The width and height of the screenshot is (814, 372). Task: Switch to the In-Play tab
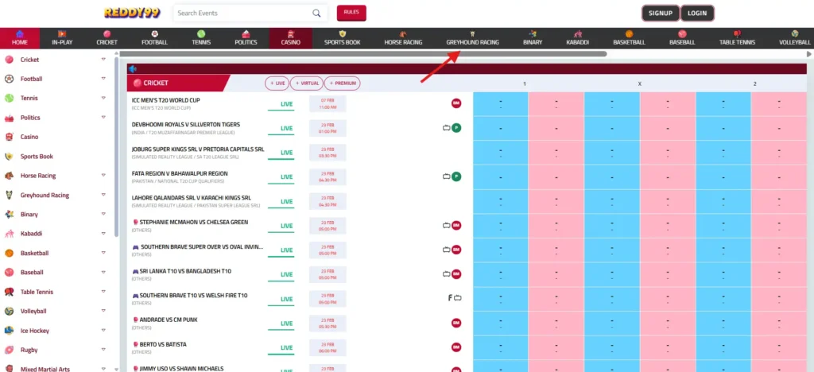pyautogui.click(x=62, y=38)
